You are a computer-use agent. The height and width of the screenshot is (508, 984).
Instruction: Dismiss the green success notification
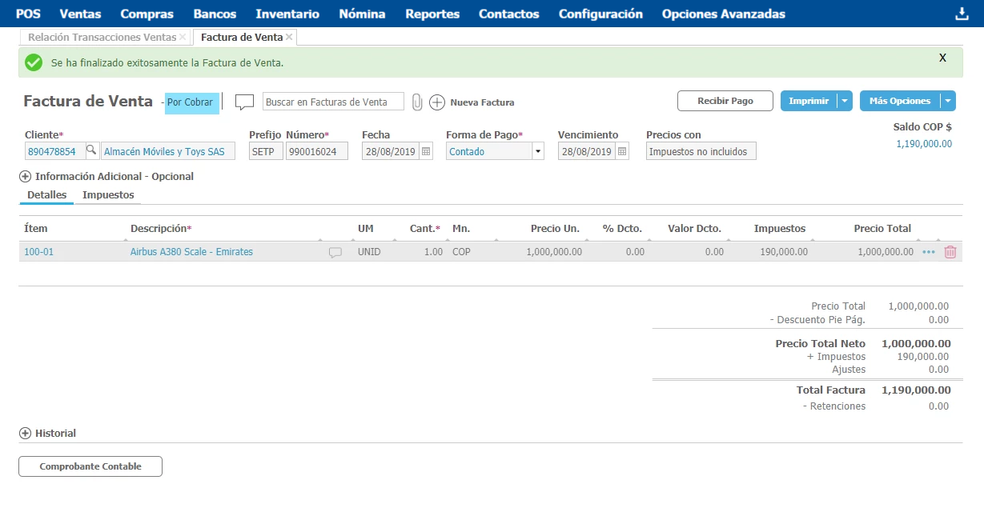pos(942,58)
